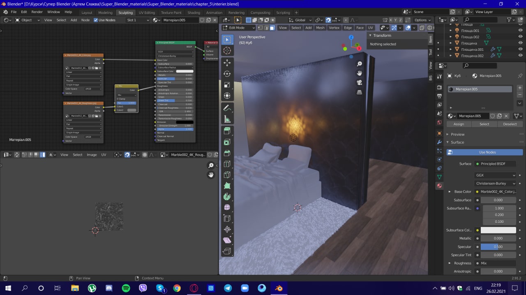The height and width of the screenshot is (295, 526).
Task: Open the Slot 1 material slot dropdown
Action: 137,20
